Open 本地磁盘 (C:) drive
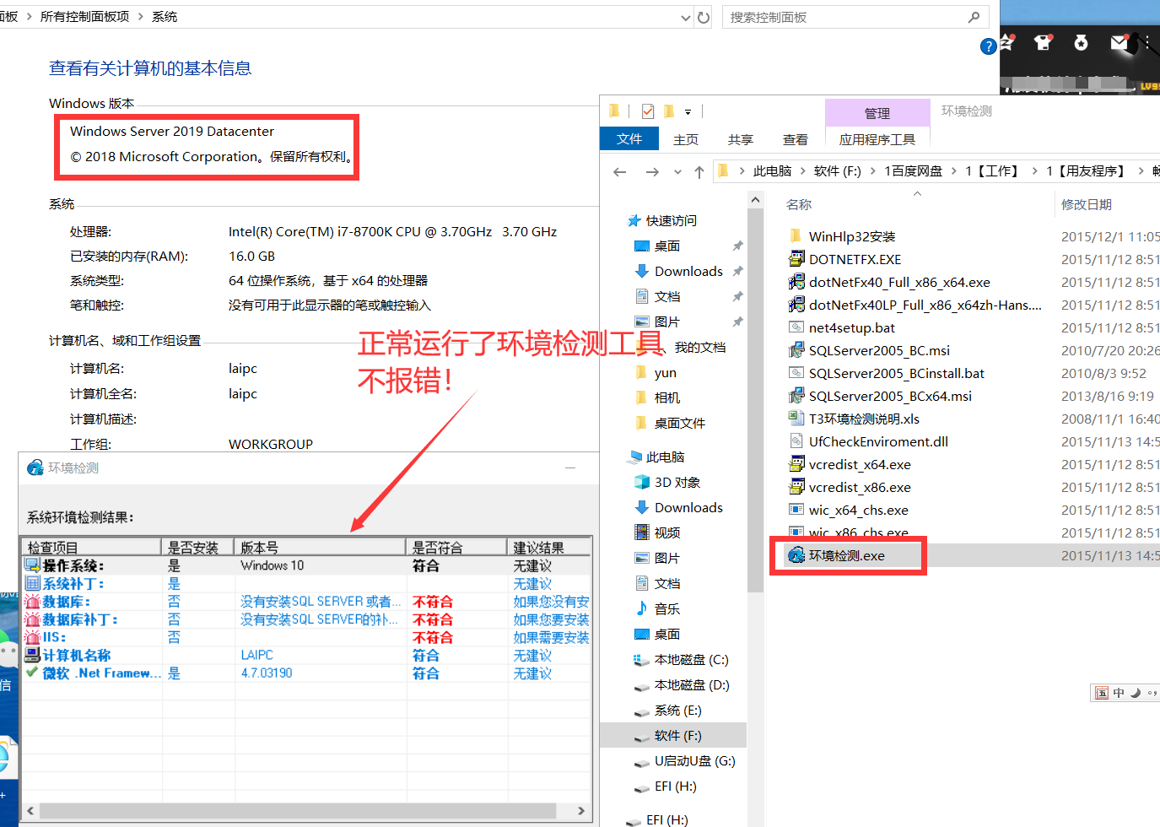This screenshot has height=827, width=1160. pos(691,659)
